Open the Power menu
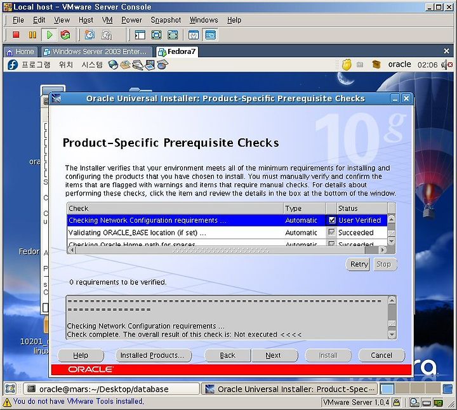 coord(131,20)
